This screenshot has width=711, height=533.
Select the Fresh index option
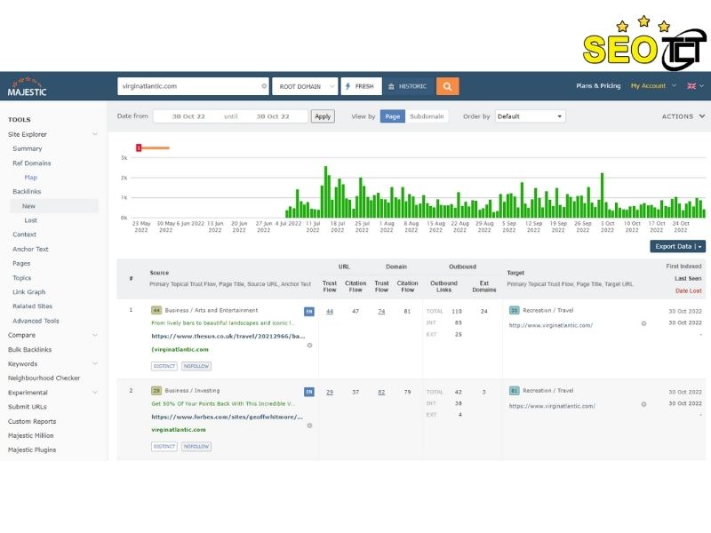point(361,86)
